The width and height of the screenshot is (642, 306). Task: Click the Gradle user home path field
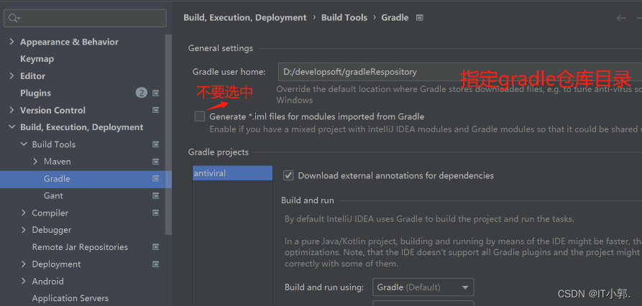[x=367, y=72]
